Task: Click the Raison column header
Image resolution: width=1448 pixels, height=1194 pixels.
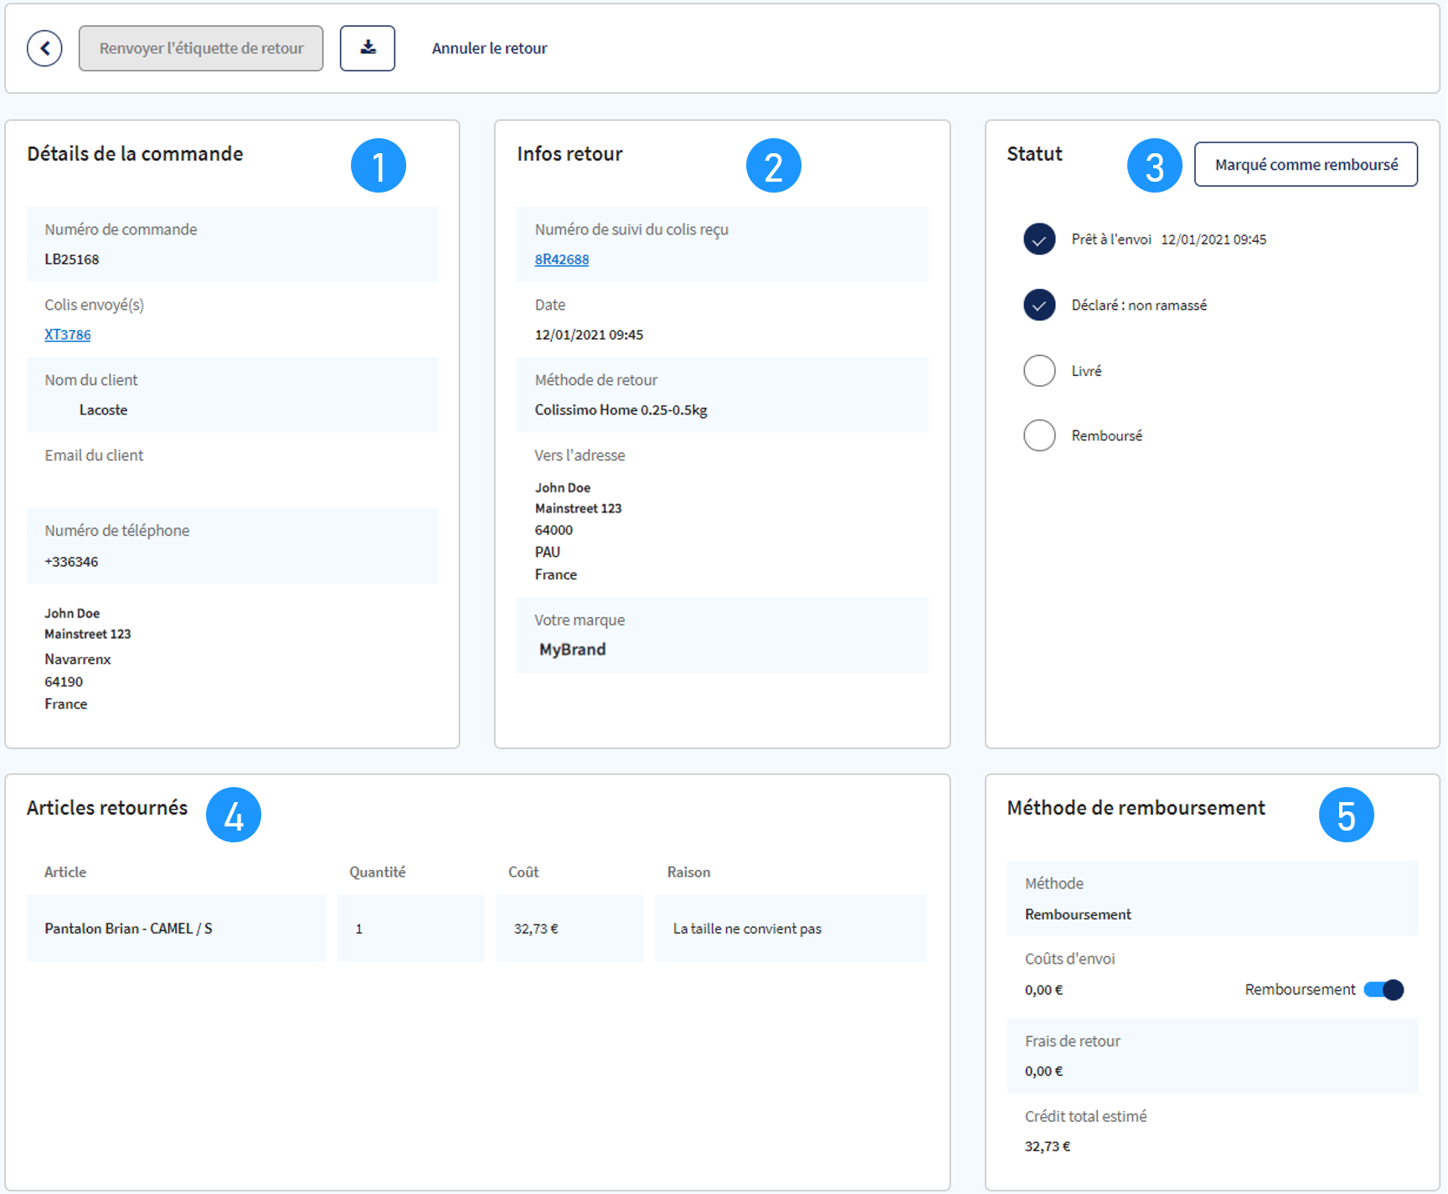Action: tap(688, 872)
